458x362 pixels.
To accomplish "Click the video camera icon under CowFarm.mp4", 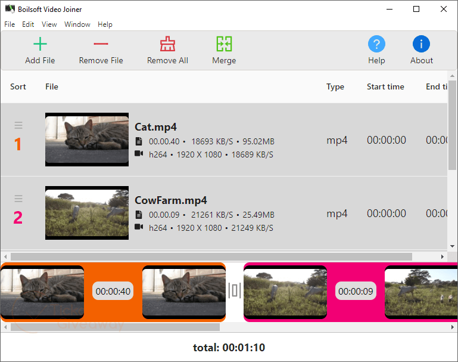I will click(x=139, y=227).
